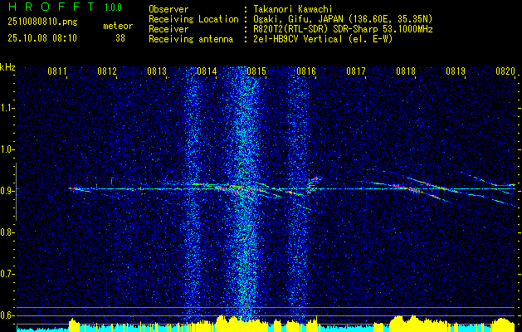Click the meteor label

tap(118, 26)
